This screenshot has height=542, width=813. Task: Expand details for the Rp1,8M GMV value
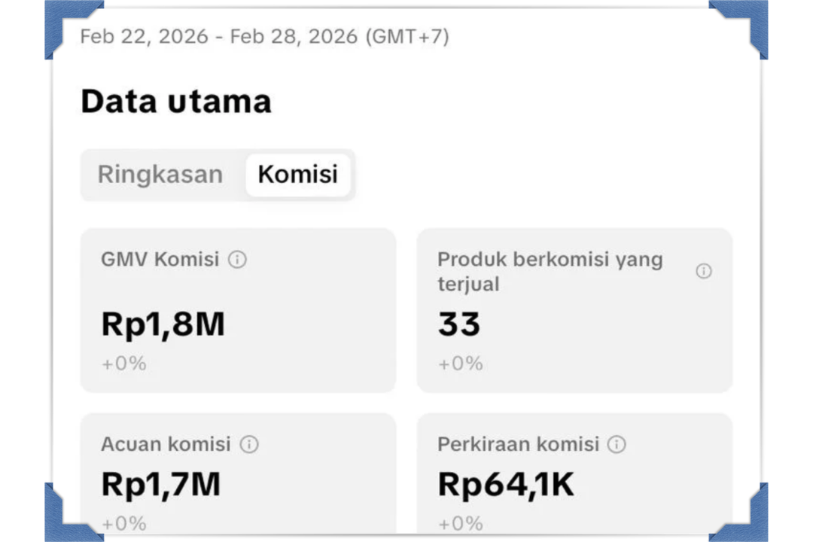(x=163, y=324)
